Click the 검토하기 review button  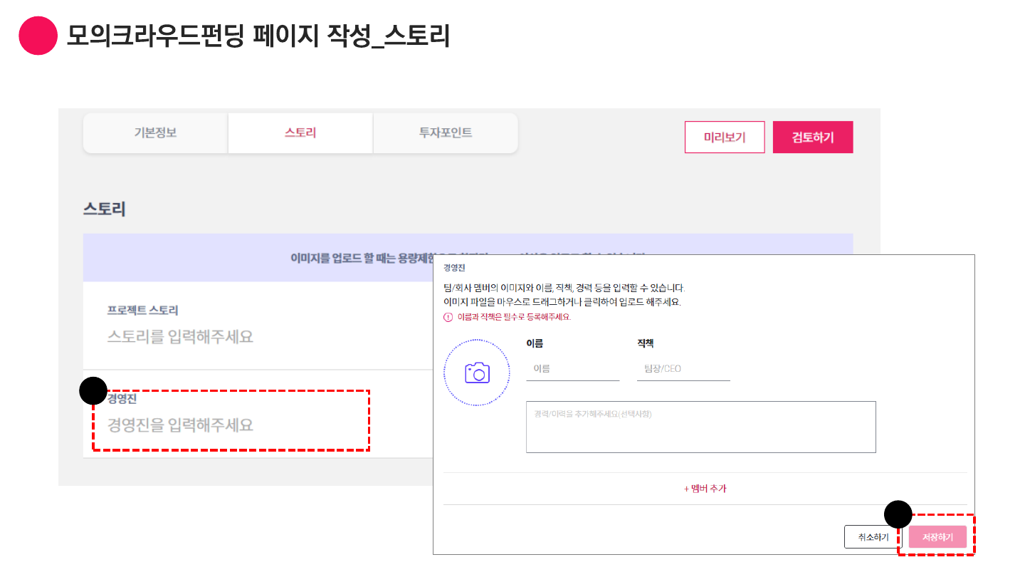[x=812, y=137]
